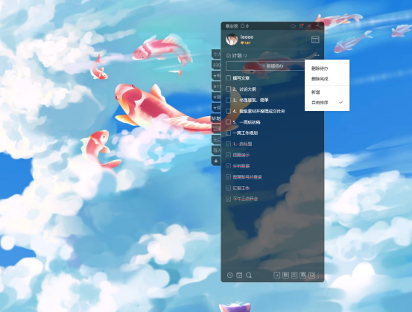Expand vertical dots menu in bottom toolbar

pos(318,275)
